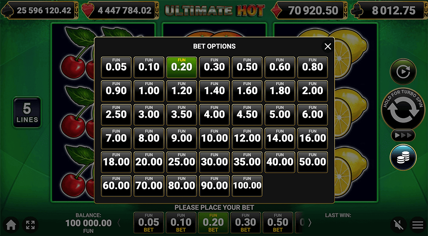Set the bet to 1.20

click(181, 91)
